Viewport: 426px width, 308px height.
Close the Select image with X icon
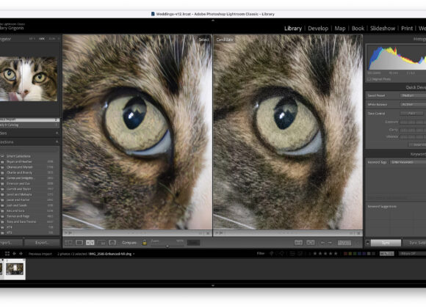click(x=208, y=233)
